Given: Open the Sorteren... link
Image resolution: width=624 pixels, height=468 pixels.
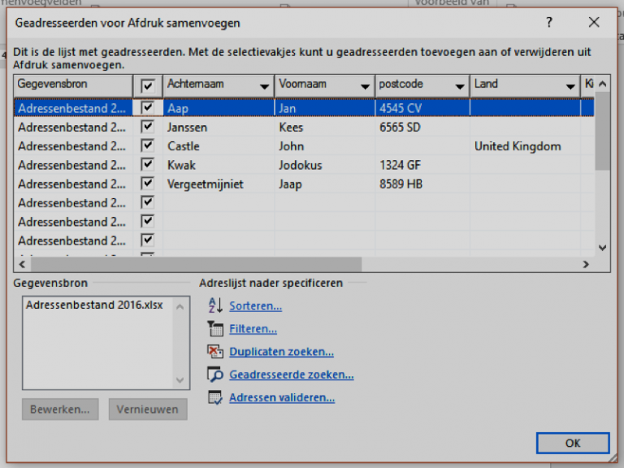Looking at the screenshot, I should pyautogui.click(x=255, y=306).
